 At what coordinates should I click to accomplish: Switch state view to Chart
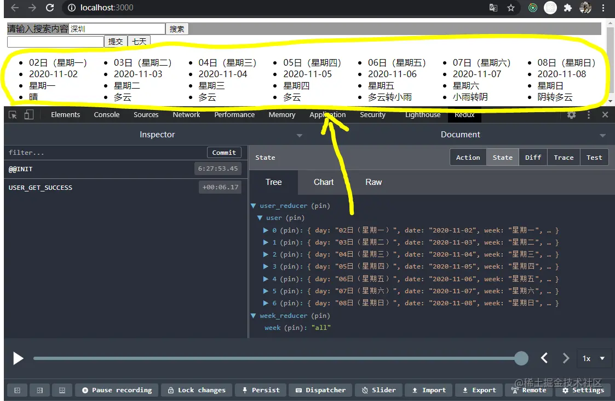pyautogui.click(x=323, y=182)
